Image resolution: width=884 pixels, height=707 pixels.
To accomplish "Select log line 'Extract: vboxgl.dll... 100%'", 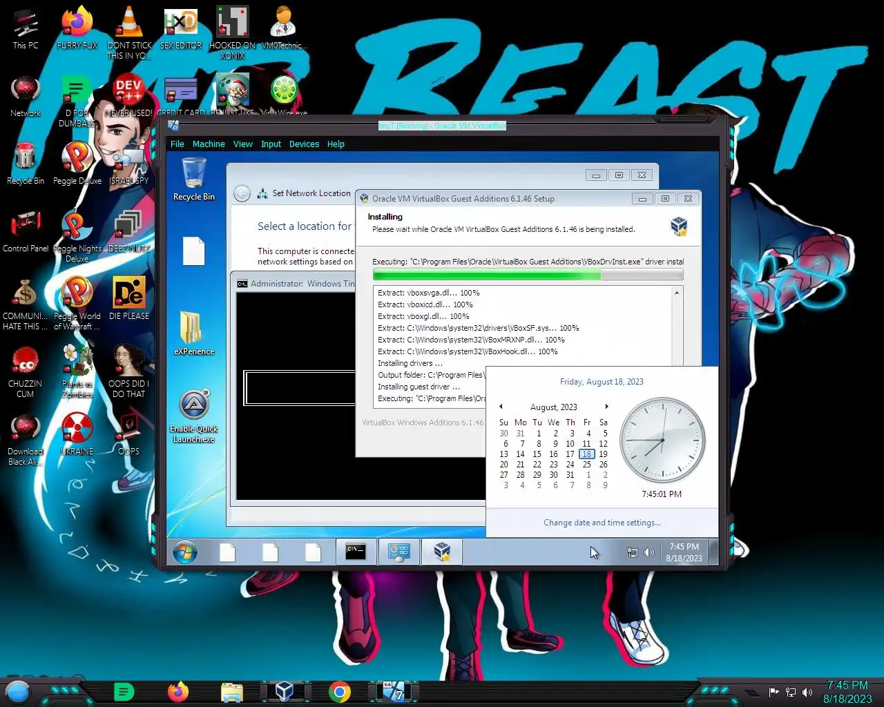I will (x=423, y=316).
